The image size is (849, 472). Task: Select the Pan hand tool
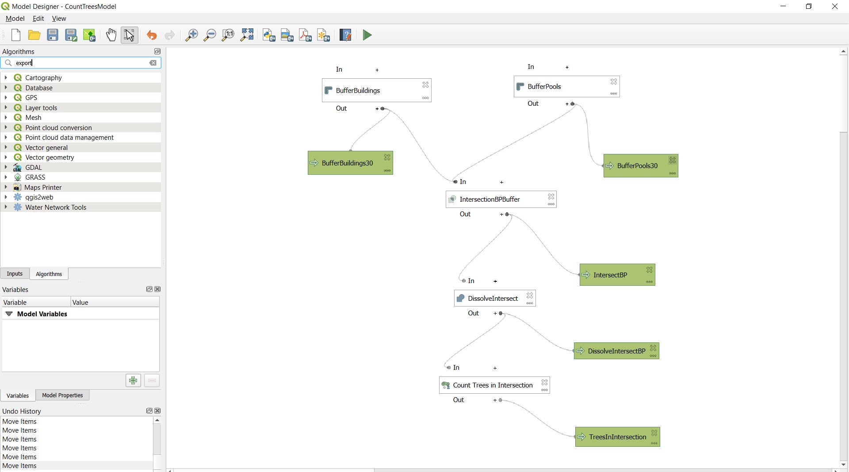111,35
